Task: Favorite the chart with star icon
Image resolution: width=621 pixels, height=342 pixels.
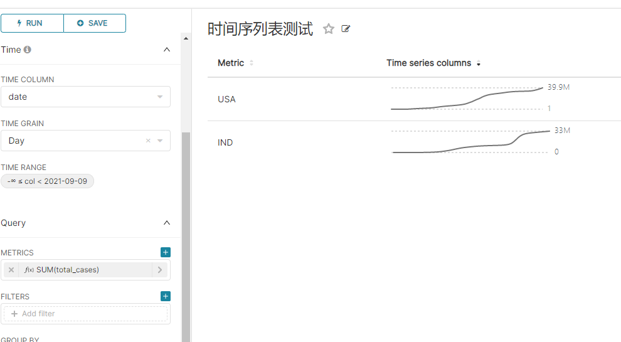Action: 328,29
